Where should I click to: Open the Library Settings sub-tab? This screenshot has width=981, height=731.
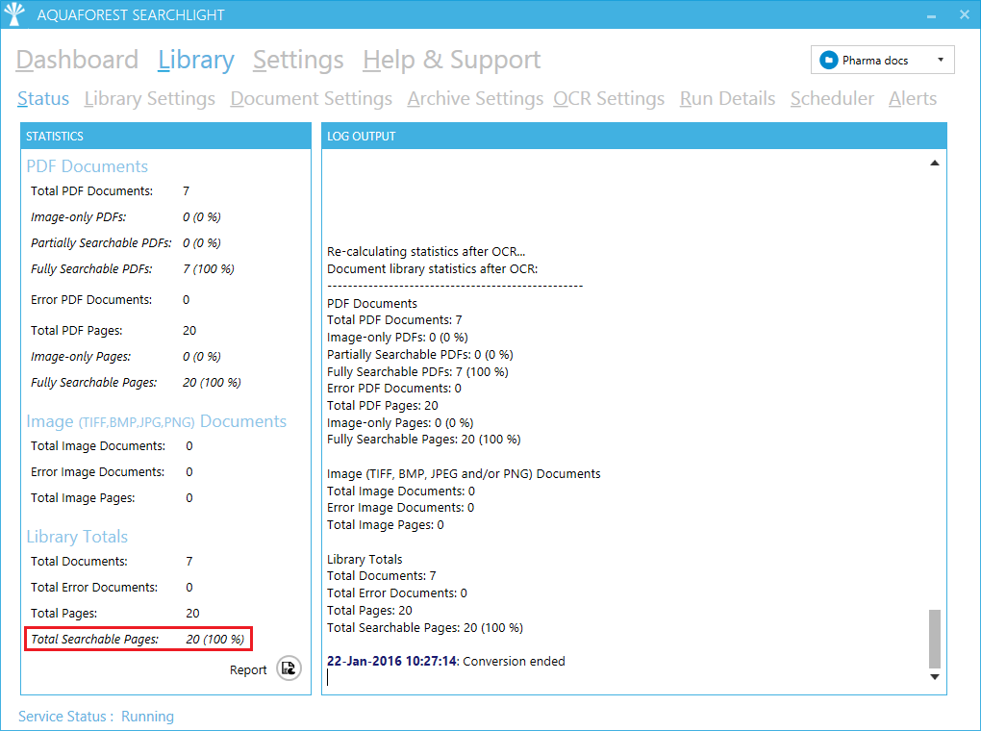point(149,98)
